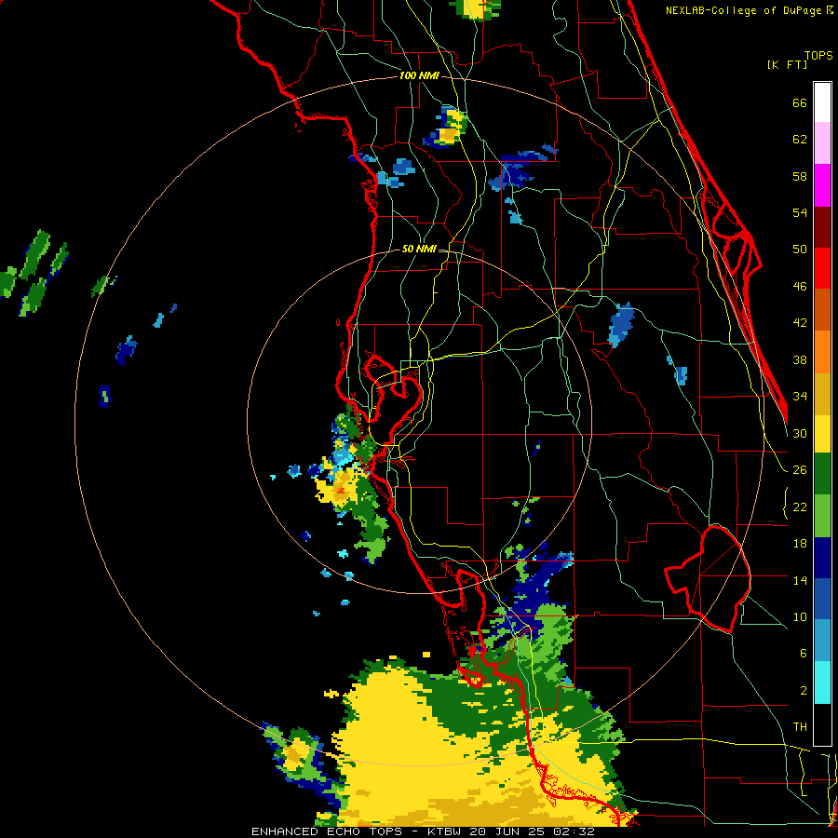Click the legend value '38'
This screenshot has width=838, height=838.
tap(800, 359)
